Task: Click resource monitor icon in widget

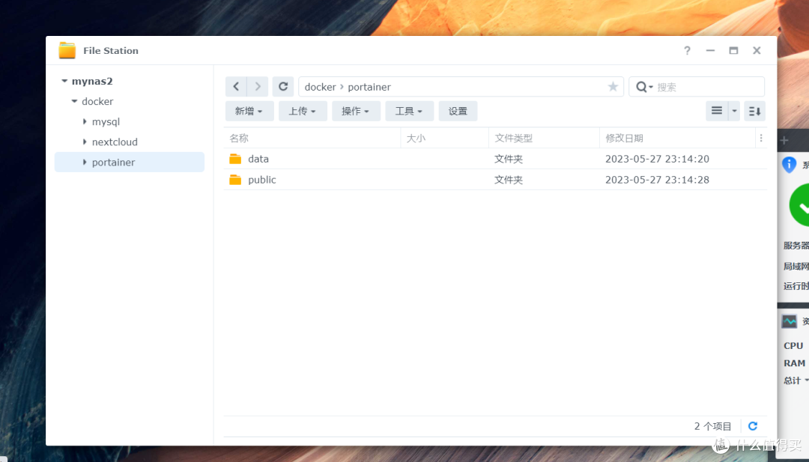Action: click(790, 321)
